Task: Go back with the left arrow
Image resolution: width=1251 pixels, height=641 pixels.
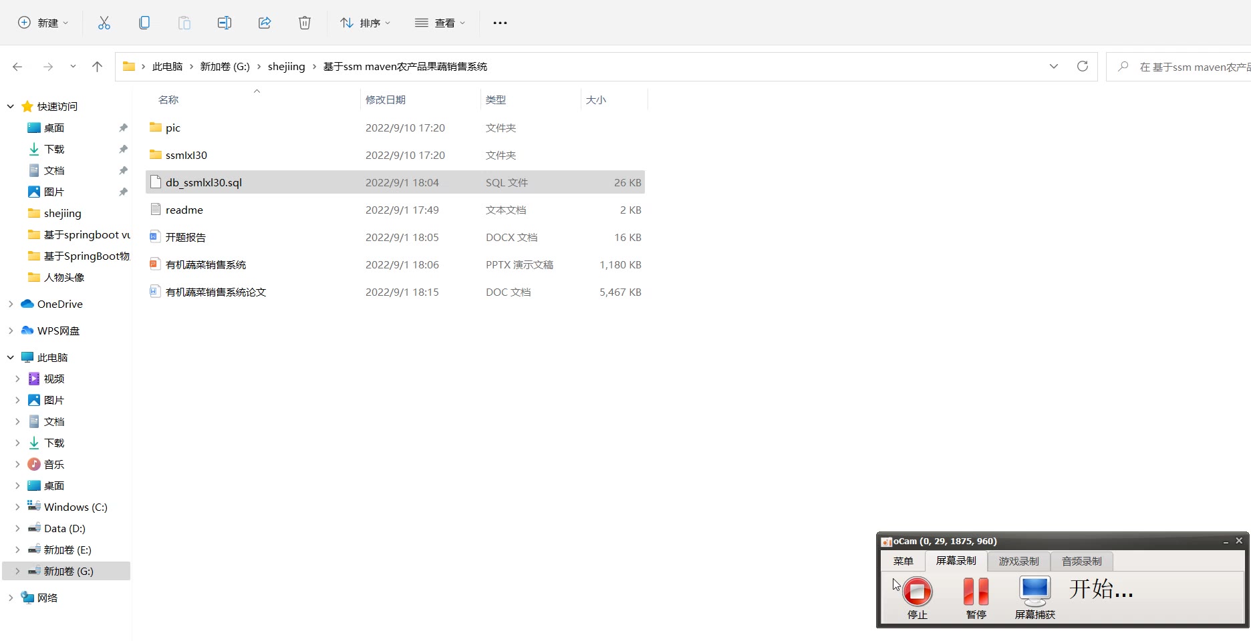Action: click(x=17, y=67)
